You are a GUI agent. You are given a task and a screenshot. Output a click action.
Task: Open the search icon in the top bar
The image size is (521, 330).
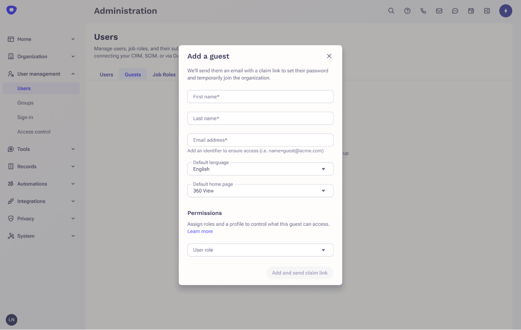(391, 11)
